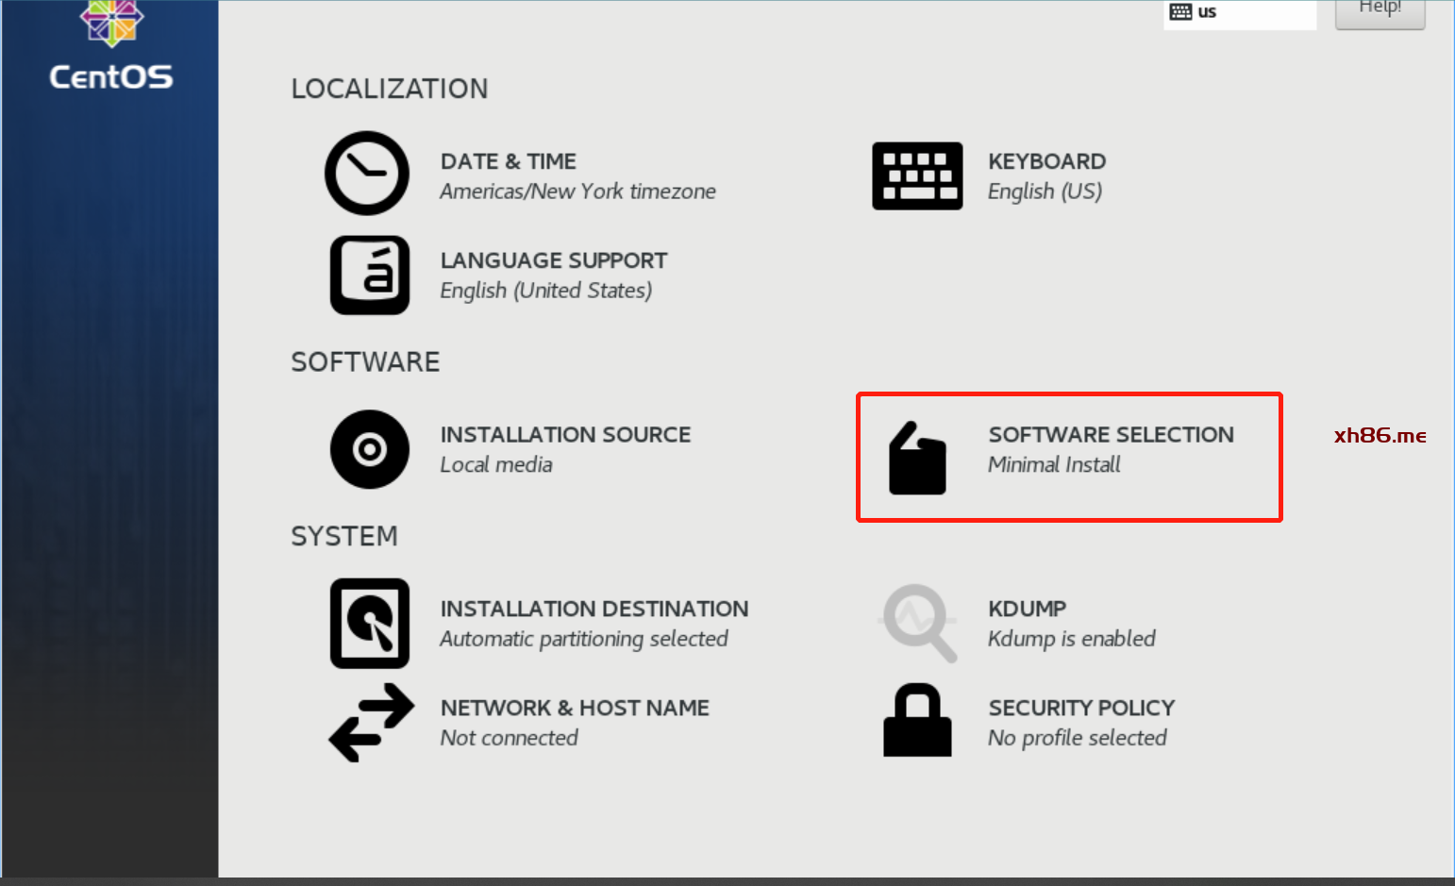Open KDUMP title text
The height and width of the screenshot is (886, 1455).
coord(1027,610)
